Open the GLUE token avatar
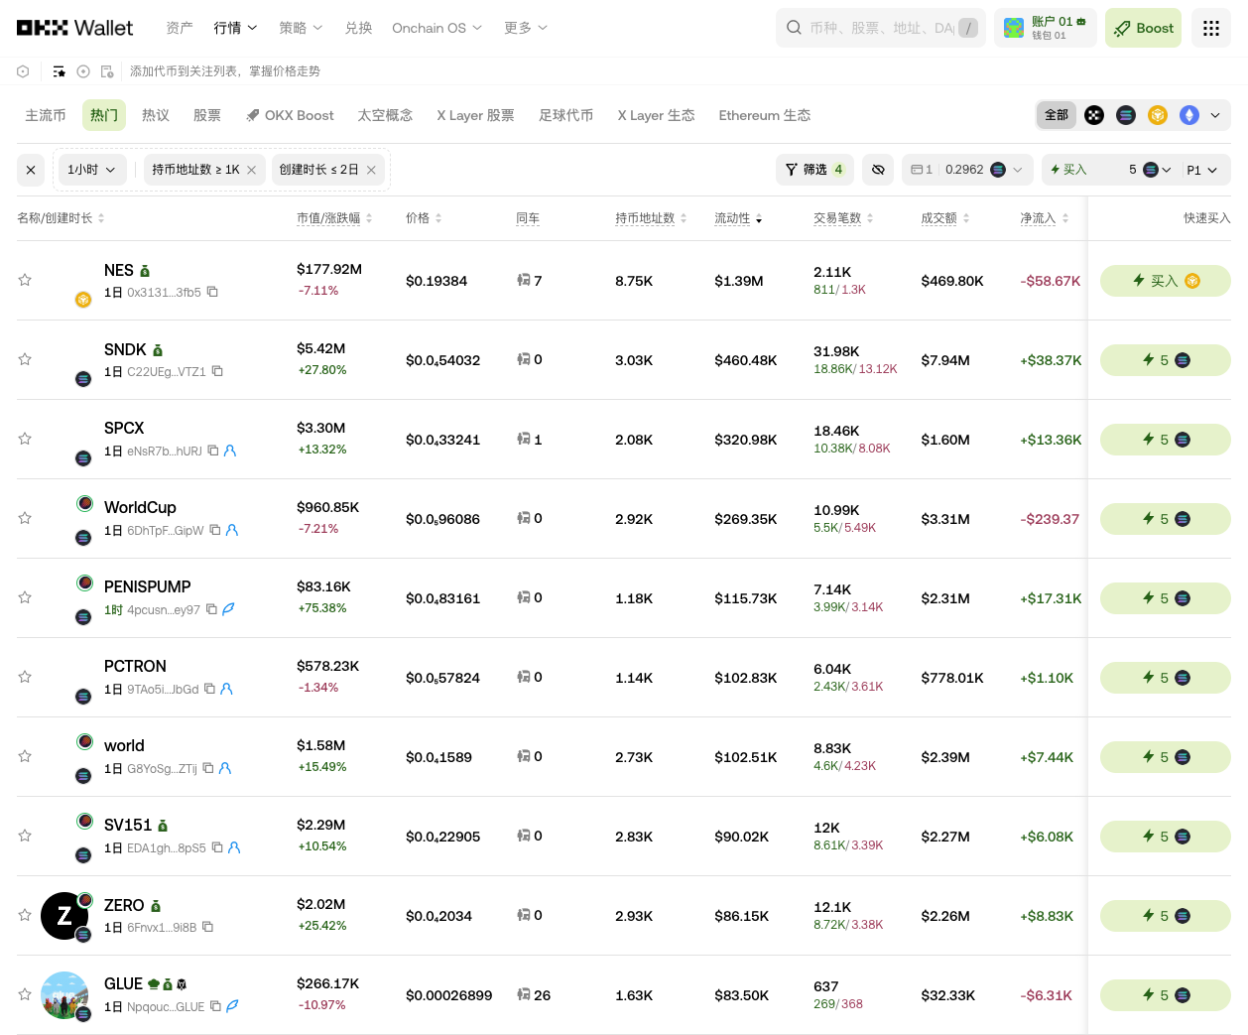 (64, 995)
